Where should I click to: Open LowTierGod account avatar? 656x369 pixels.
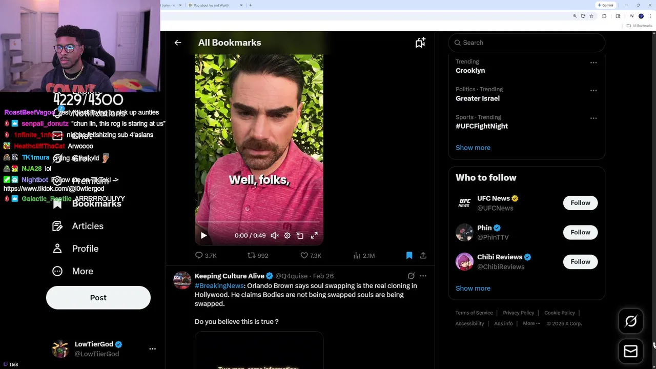[60, 348]
